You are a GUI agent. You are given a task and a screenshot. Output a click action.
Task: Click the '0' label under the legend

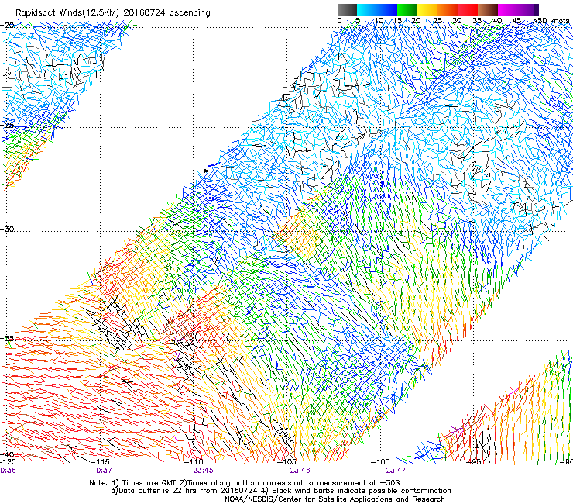pos(339,20)
